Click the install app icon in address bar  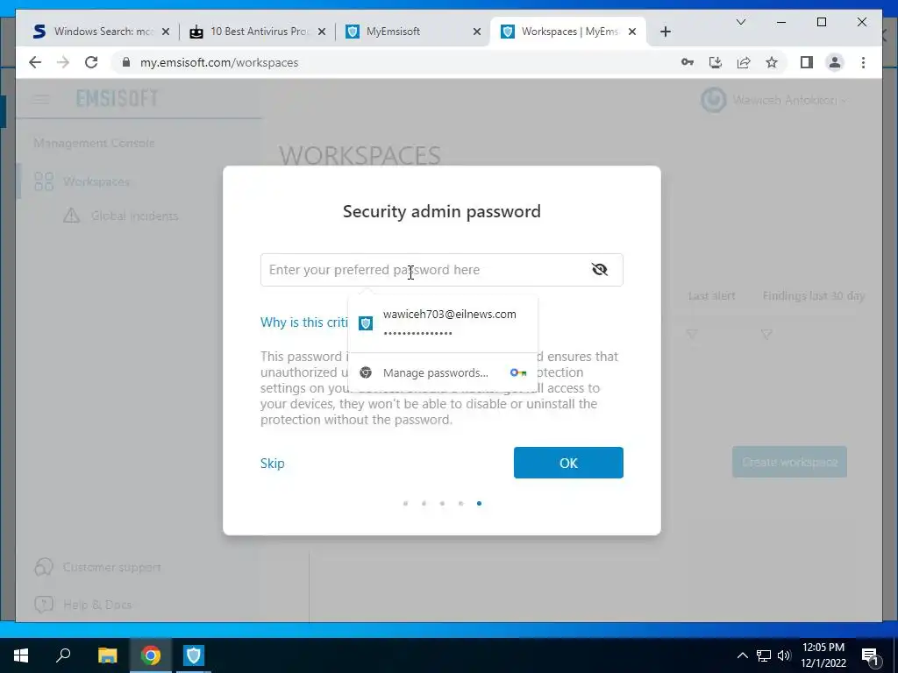pos(716,62)
